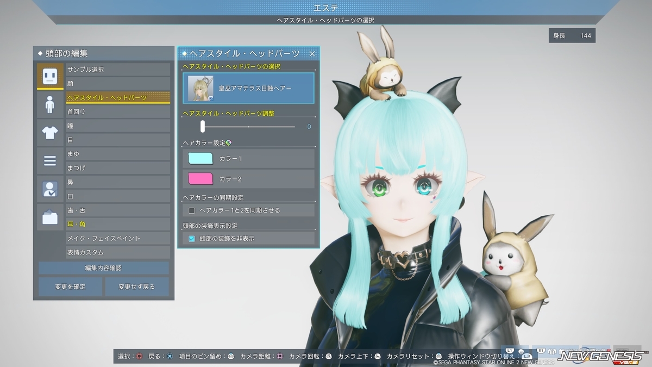Select まつげ menu item
Image resolution: width=652 pixels, height=367 pixels.
point(118,168)
